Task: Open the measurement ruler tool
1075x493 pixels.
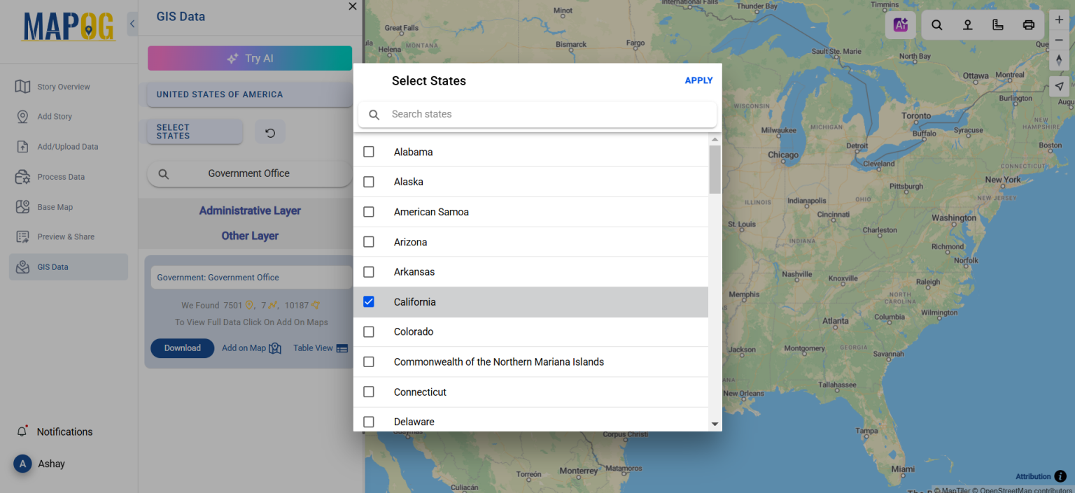Action: point(997,24)
